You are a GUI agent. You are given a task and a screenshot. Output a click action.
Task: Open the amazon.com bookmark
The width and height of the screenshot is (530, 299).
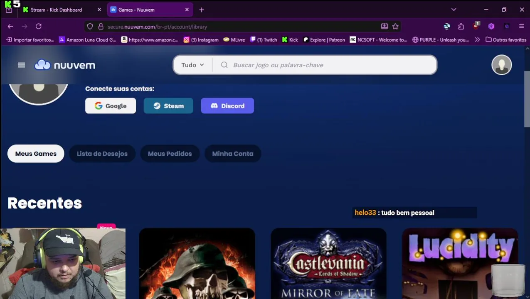pyautogui.click(x=150, y=40)
